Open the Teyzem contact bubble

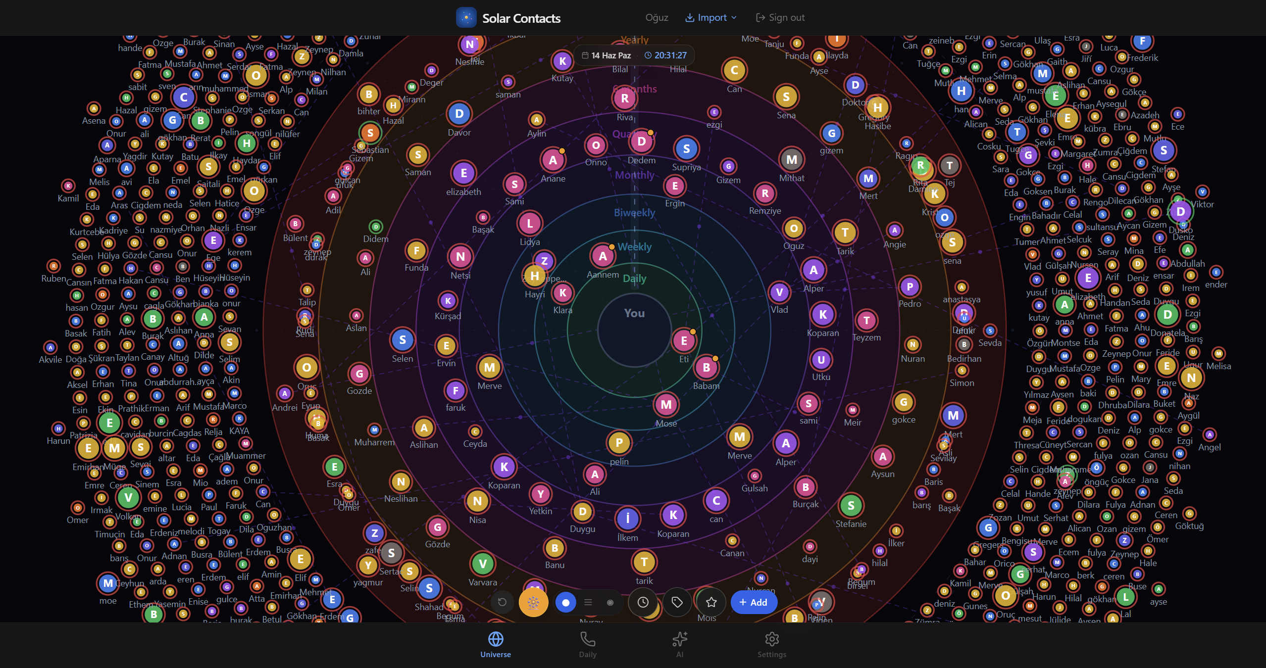coord(866,320)
